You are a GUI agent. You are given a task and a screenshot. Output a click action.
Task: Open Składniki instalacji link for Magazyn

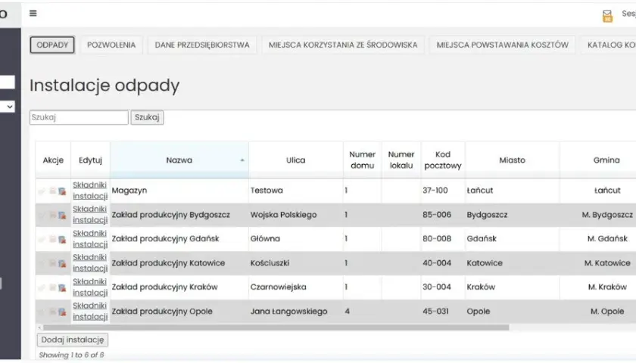pyautogui.click(x=90, y=191)
